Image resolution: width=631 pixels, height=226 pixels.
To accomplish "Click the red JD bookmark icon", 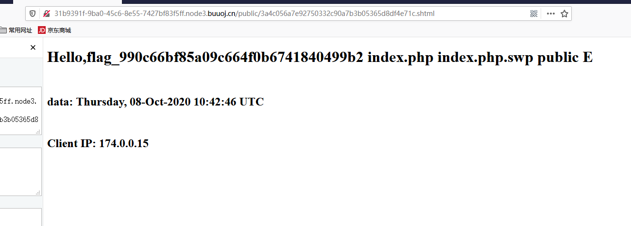I will pos(42,30).
